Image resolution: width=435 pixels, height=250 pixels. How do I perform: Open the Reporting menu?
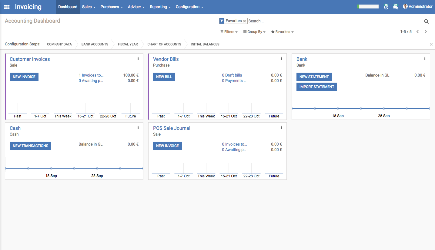[x=160, y=7]
